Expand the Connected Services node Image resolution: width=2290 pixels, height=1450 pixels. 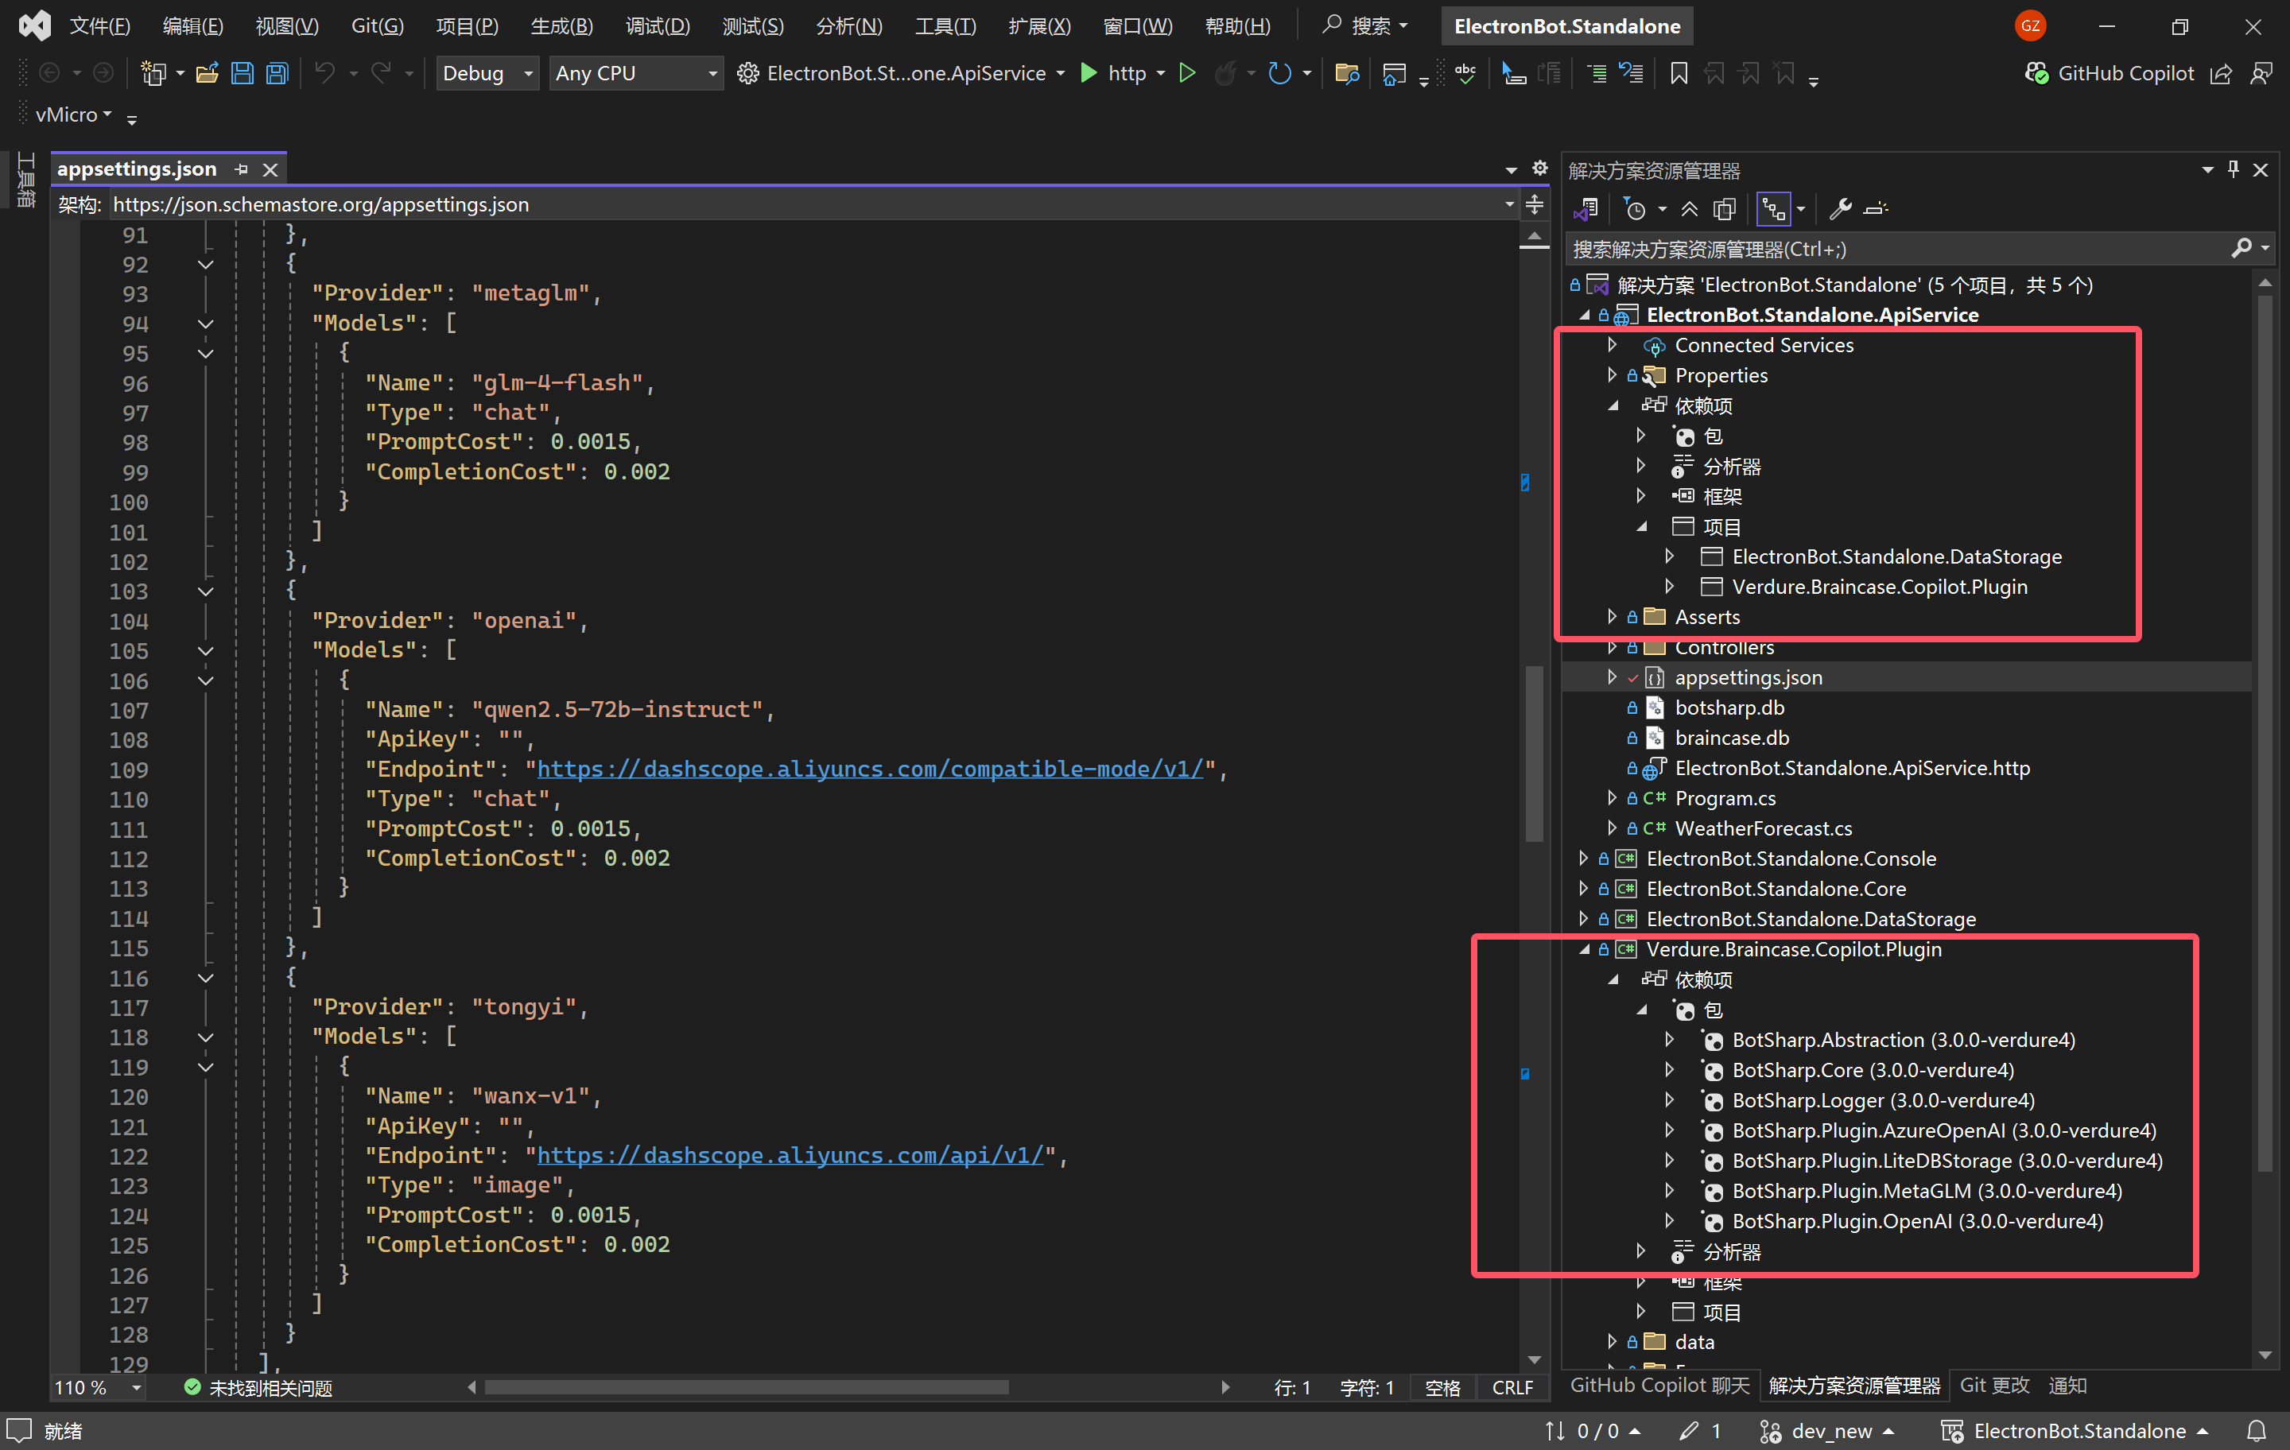click(x=1612, y=344)
